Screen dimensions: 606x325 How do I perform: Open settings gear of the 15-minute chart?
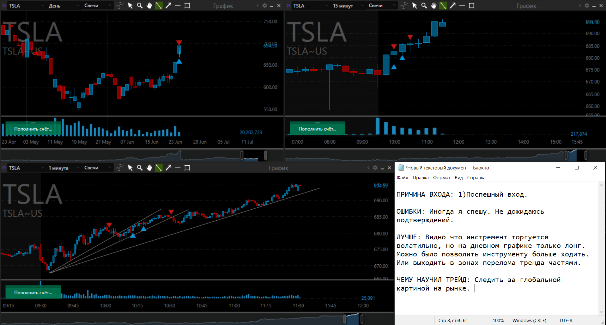point(587,5)
